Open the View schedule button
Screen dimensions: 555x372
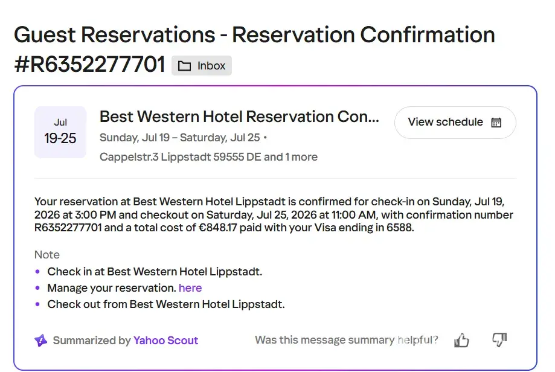tap(455, 123)
